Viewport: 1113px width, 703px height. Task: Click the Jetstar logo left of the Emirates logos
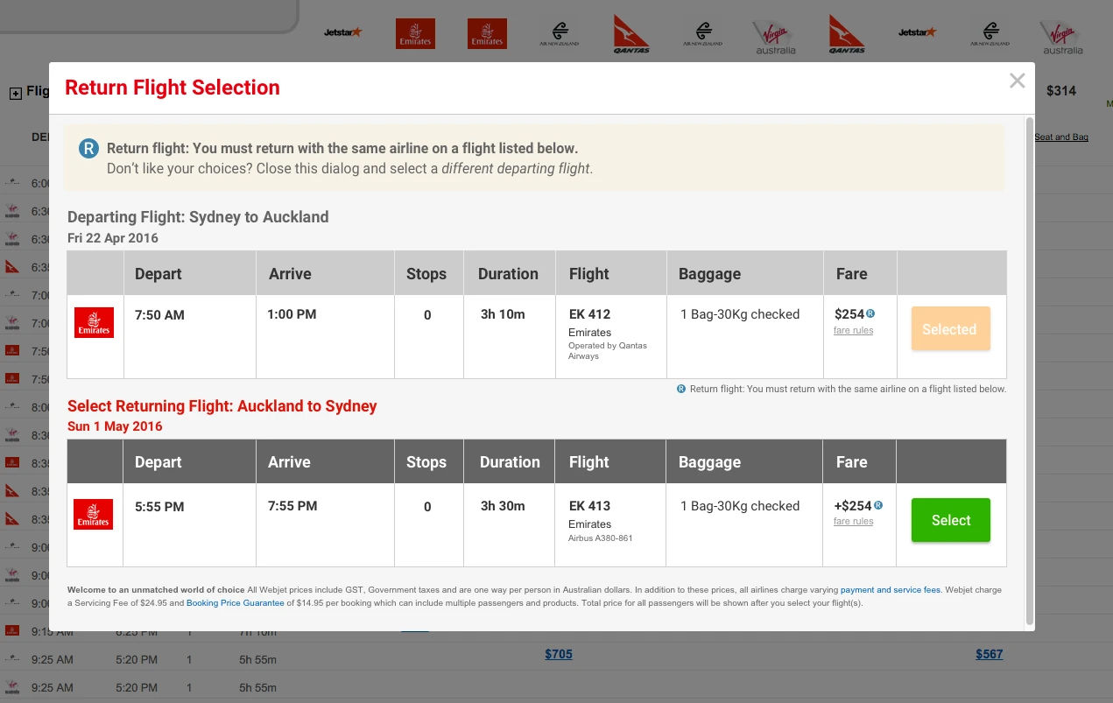[342, 32]
